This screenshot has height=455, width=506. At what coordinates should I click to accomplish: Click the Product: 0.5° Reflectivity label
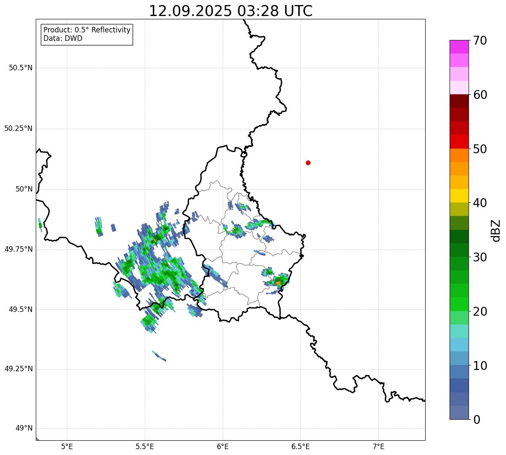tap(87, 30)
